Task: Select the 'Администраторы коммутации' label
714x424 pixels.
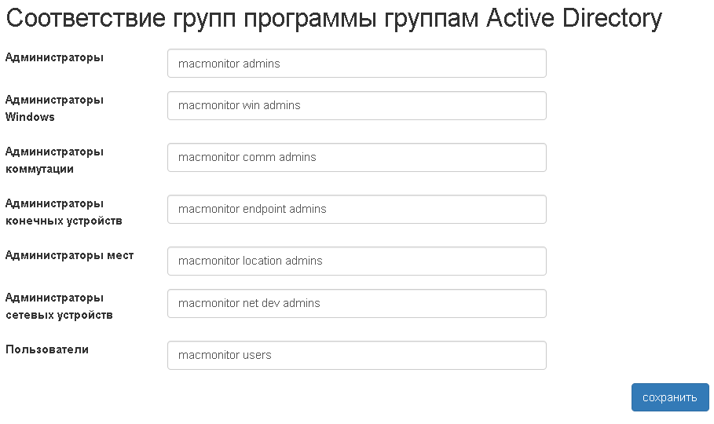Action: coord(54,160)
